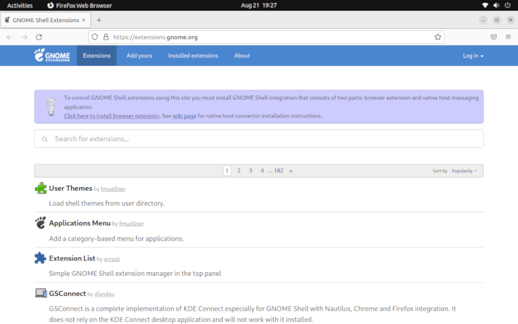
Task: Click the User Themes green puzzle icon
Action: 41,188
